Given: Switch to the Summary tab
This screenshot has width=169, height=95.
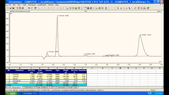Looking at the screenshot, I should 61,87.
